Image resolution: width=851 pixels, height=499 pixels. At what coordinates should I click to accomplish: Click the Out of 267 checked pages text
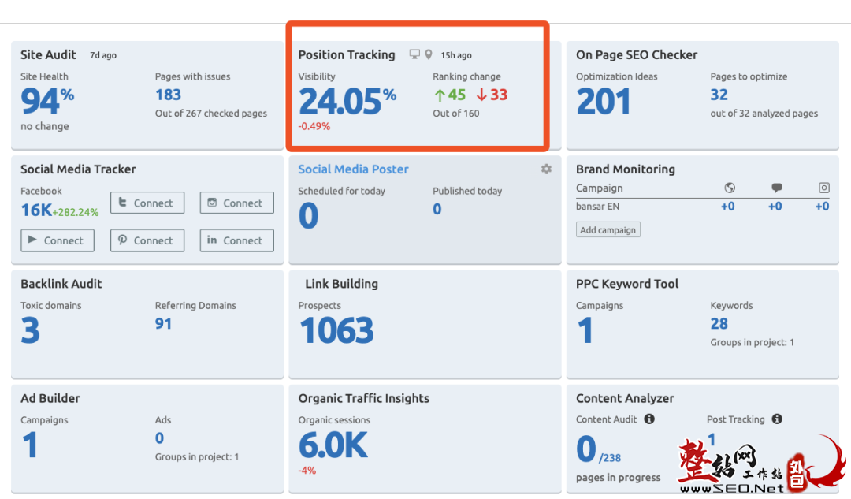tap(211, 114)
